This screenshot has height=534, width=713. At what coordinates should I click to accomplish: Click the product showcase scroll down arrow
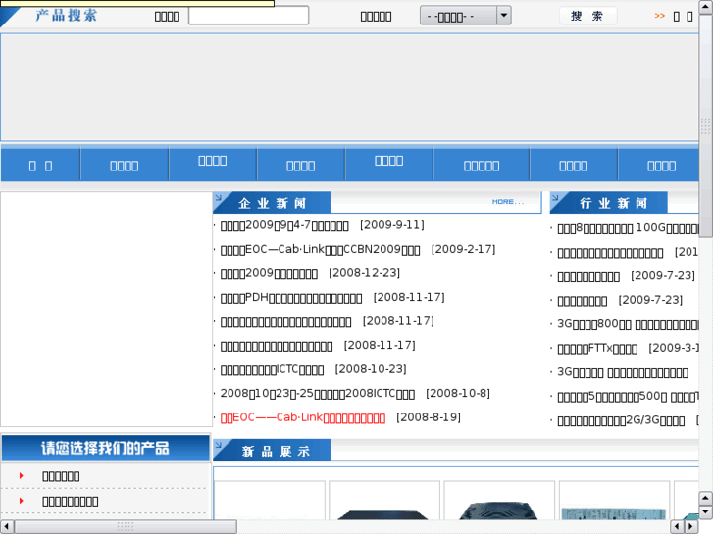(705, 511)
